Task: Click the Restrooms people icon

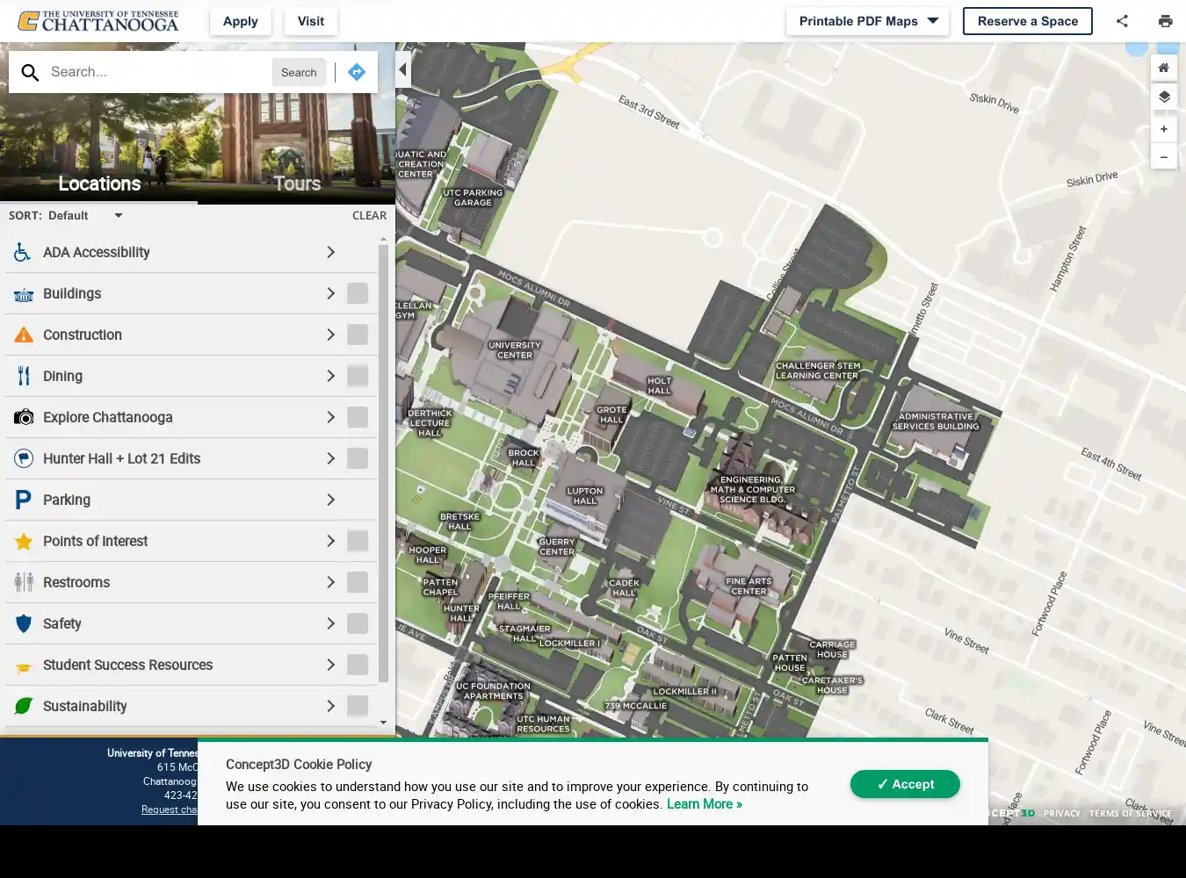Action: pyautogui.click(x=24, y=582)
